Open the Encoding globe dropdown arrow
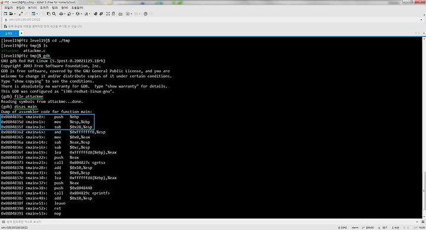Viewport: 426px width, 230px height. pos(81,14)
